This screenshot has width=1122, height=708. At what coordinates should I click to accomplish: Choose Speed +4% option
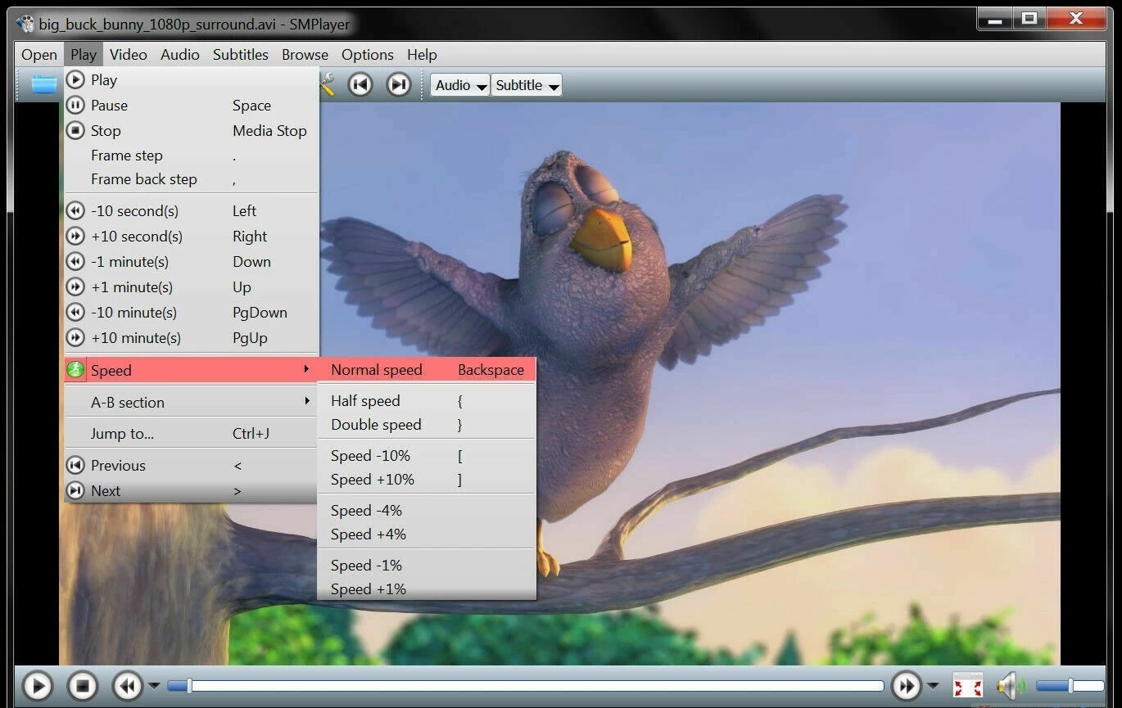(x=427, y=534)
